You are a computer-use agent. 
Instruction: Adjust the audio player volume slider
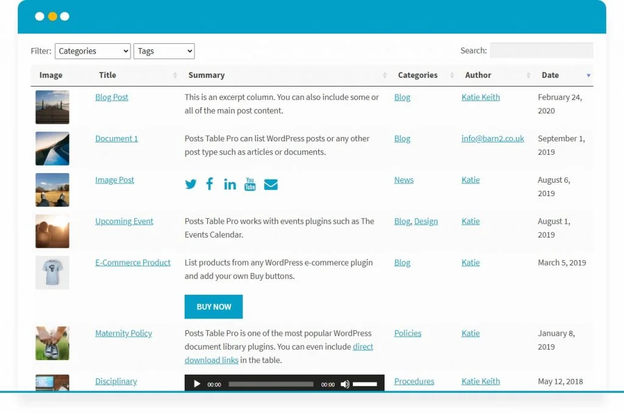pos(365,384)
